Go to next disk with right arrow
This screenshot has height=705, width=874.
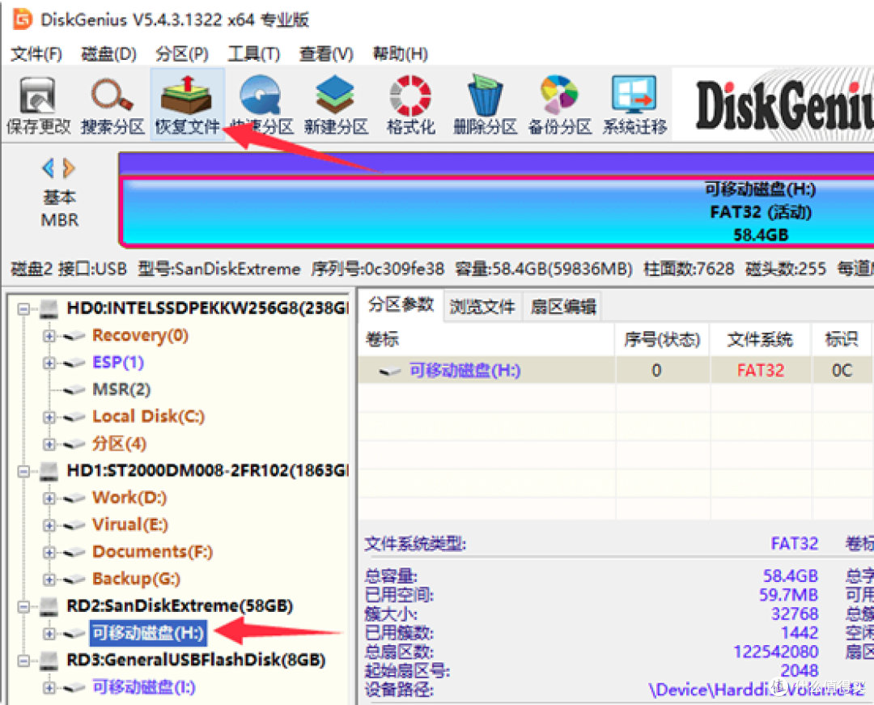[x=69, y=168]
